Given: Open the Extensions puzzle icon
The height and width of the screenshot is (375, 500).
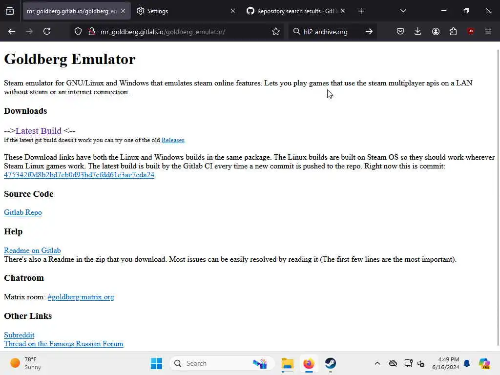Looking at the screenshot, I should coord(453,32).
